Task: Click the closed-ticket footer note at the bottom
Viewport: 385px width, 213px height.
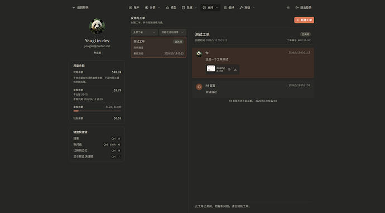Action: click(223, 206)
